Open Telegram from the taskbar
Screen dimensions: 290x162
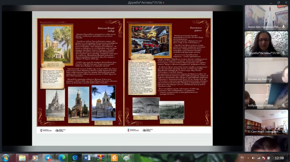tap(48, 158)
